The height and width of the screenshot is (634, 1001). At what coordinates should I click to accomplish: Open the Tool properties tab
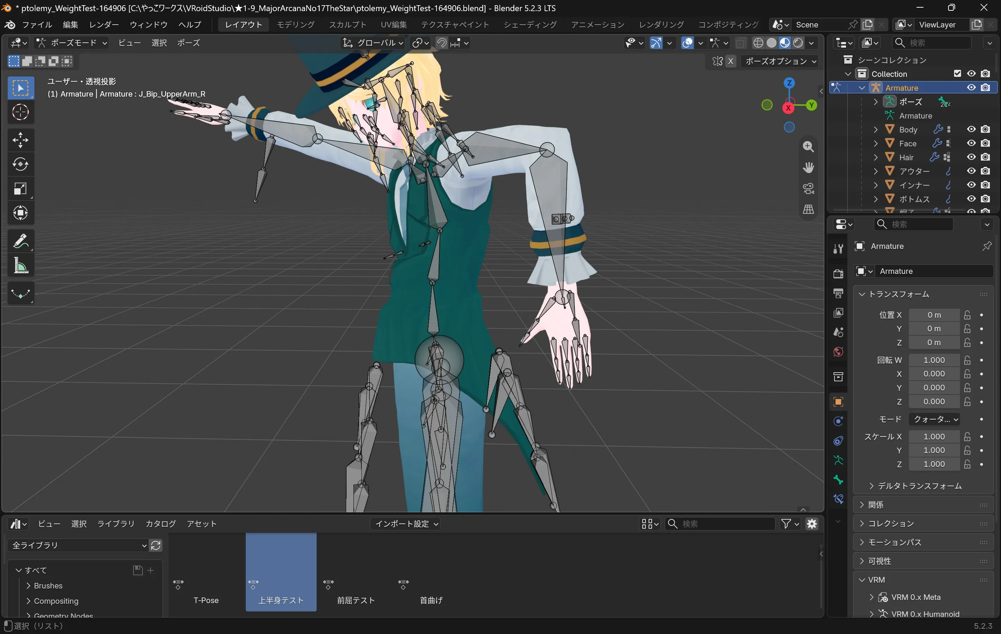(838, 249)
